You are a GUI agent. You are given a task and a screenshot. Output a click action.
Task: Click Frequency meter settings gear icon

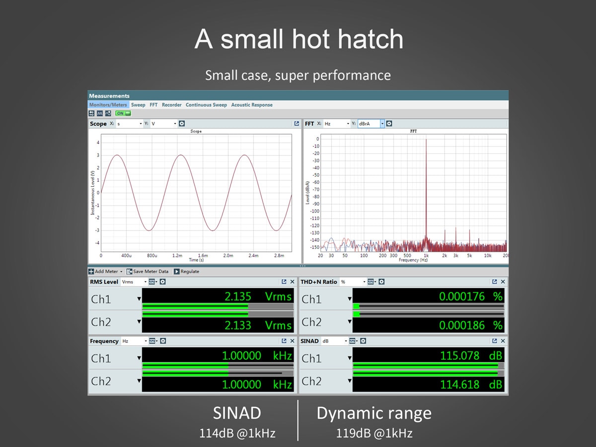163,341
